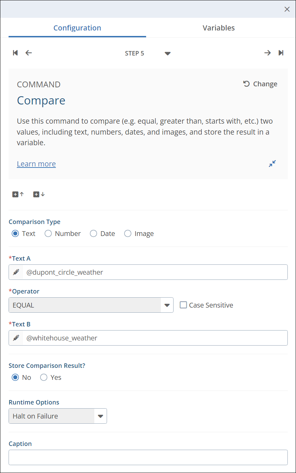296x473 pixels.
Task: Select the Number comparison type
Action: coord(48,234)
